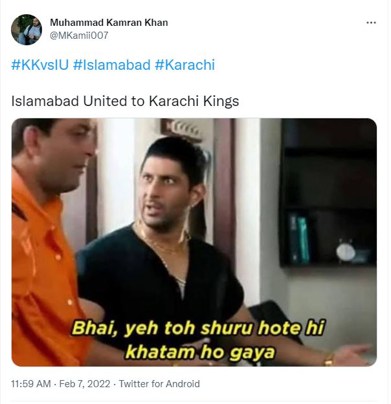Open the Twitter for Android source link

(x=159, y=384)
